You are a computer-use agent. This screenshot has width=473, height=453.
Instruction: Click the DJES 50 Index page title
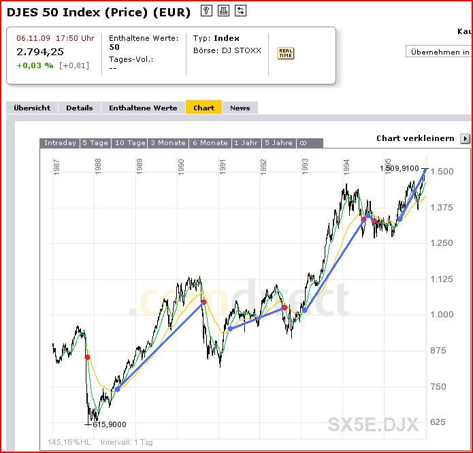point(98,12)
